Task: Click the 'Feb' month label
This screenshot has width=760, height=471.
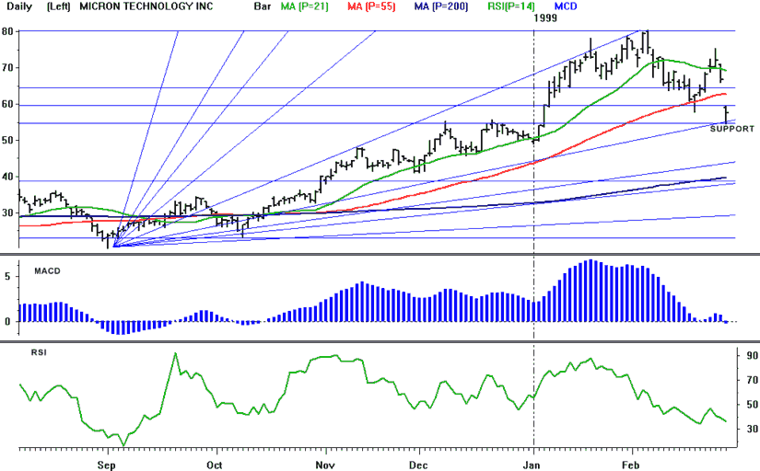Action: click(631, 465)
